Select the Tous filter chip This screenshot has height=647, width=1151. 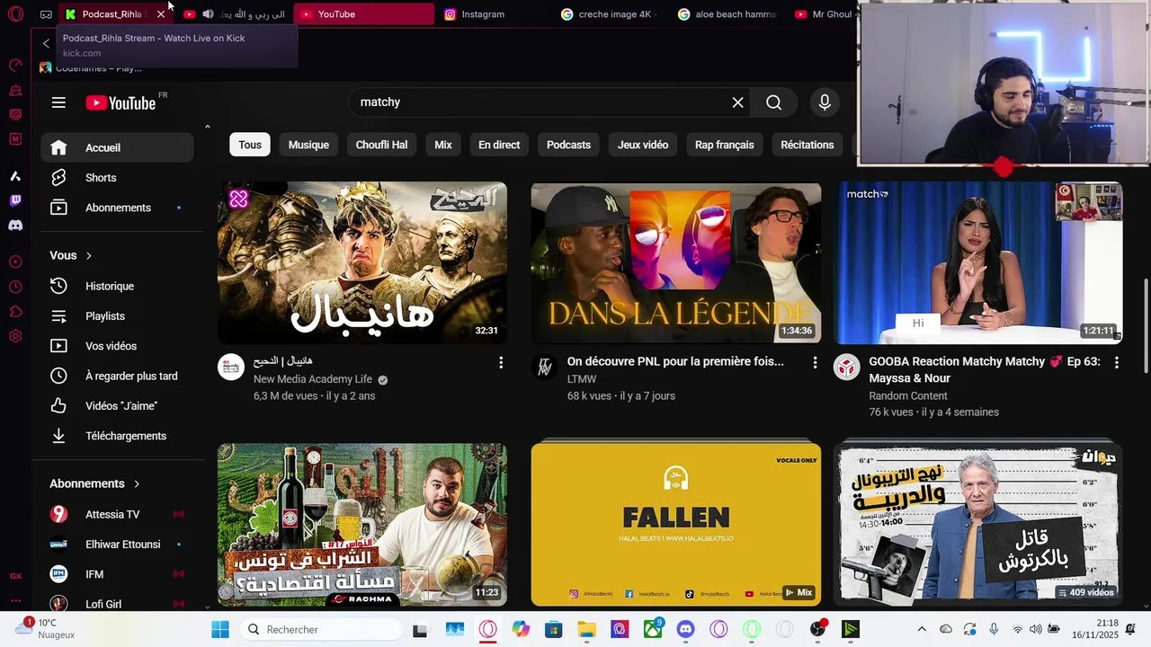coord(250,145)
